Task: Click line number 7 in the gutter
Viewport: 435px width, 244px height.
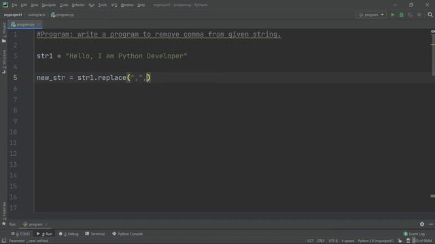Action: click(x=15, y=100)
